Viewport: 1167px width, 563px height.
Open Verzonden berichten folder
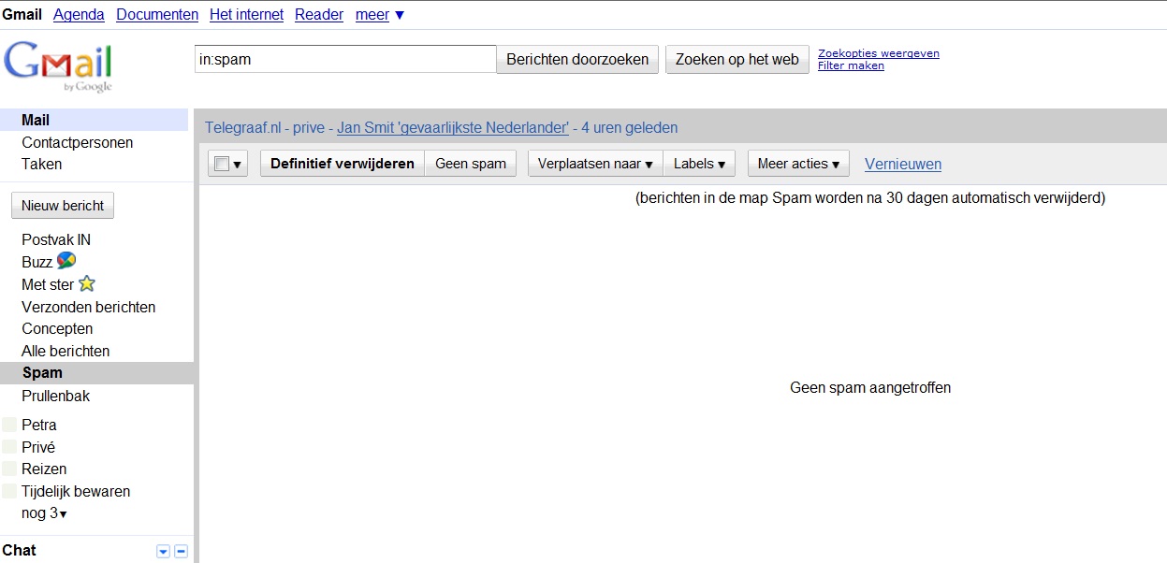coord(89,307)
